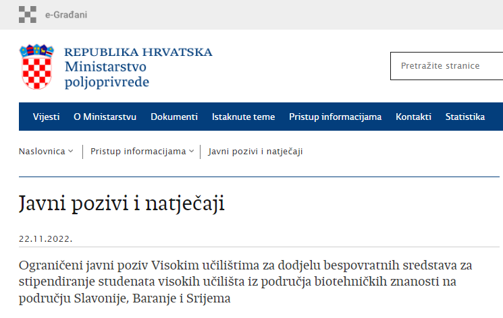The height and width of the screenshot is (318, 503).
Task: Open the O Ministarstvu menu
Action: pos(105,117)
